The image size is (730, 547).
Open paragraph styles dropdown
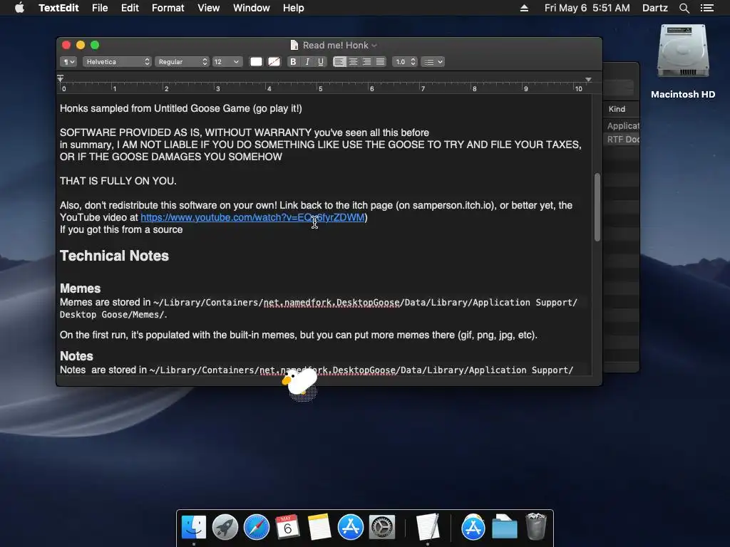pos(68,61)
